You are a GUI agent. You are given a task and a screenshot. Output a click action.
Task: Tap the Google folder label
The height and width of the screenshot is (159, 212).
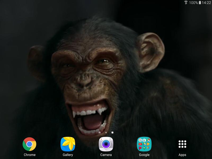(144, 155)
